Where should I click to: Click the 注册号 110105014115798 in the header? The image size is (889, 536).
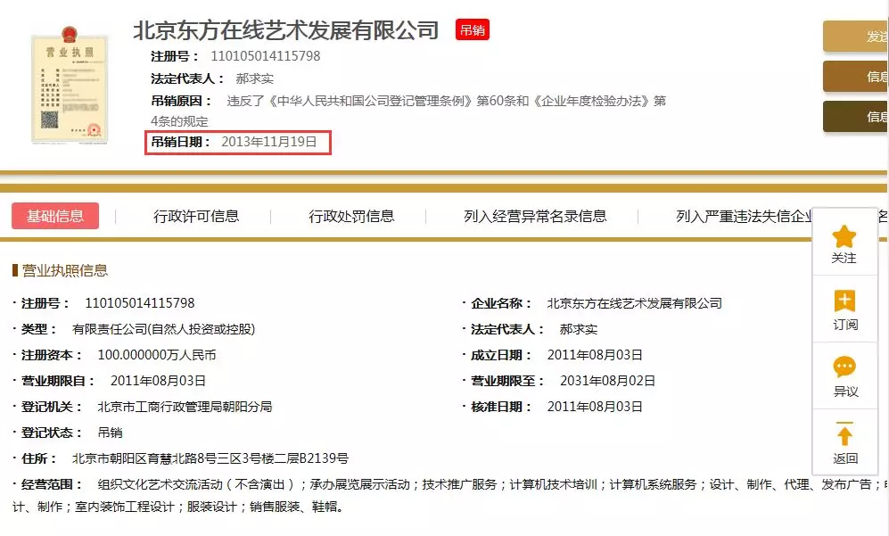point(271,56)
